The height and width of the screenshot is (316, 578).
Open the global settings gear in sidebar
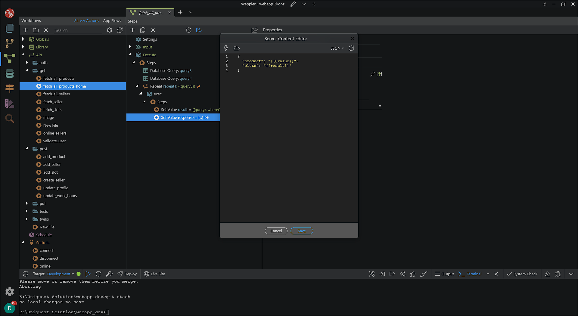tap(10, 291)
